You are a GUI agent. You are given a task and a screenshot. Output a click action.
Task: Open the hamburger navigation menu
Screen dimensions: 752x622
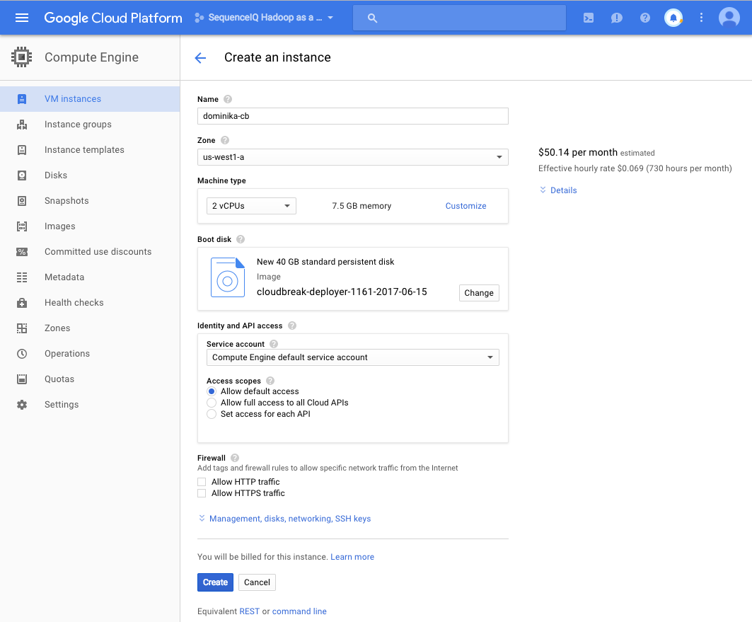22,18
